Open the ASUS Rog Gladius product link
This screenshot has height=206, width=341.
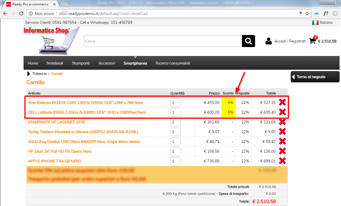pyautogui.click(x=84, y=142)
